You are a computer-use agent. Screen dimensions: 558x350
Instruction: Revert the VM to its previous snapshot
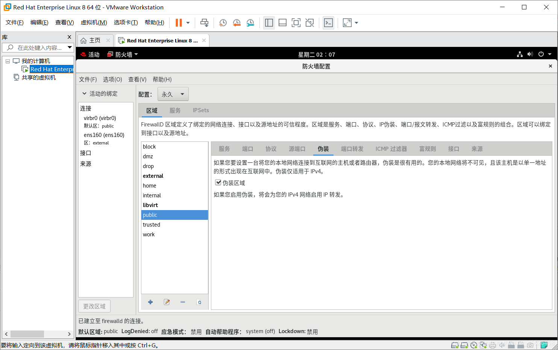pyautogui.click(x=237, y=23)
